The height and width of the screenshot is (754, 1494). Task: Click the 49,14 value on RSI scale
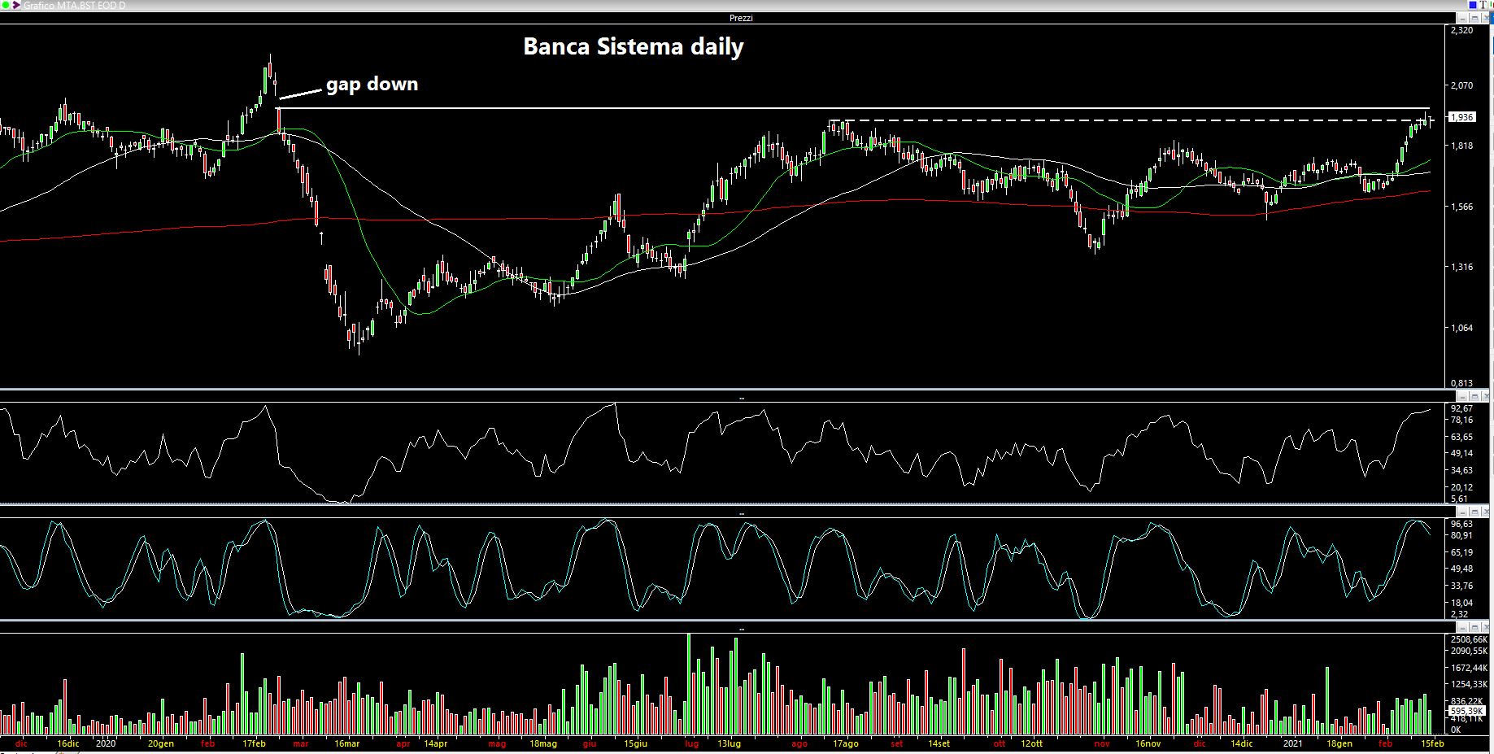click(x=1461, y=453)
